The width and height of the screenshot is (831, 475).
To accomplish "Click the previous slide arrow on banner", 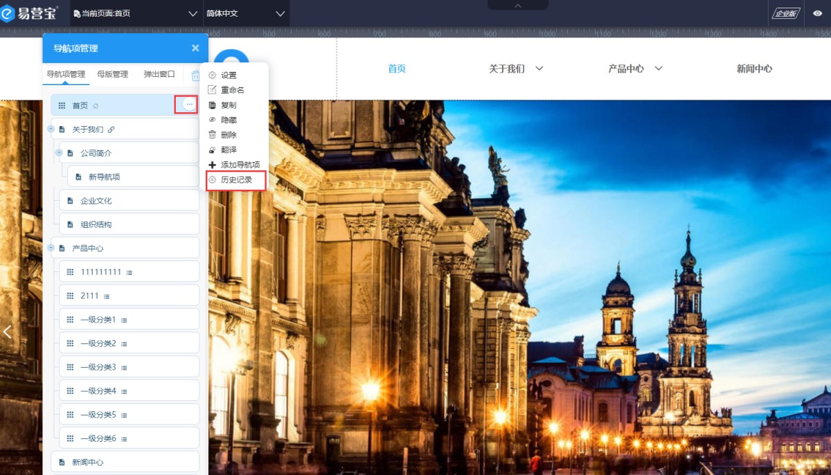I will click(8, 332).
